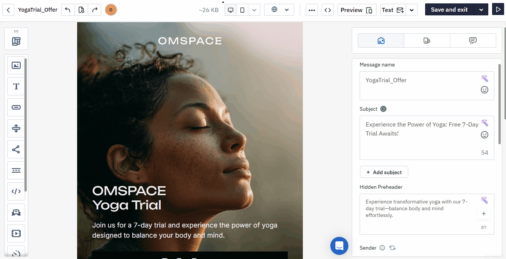Open the appearance styles tab
This screenshot has width=506, height=259.
click(427, 41)
